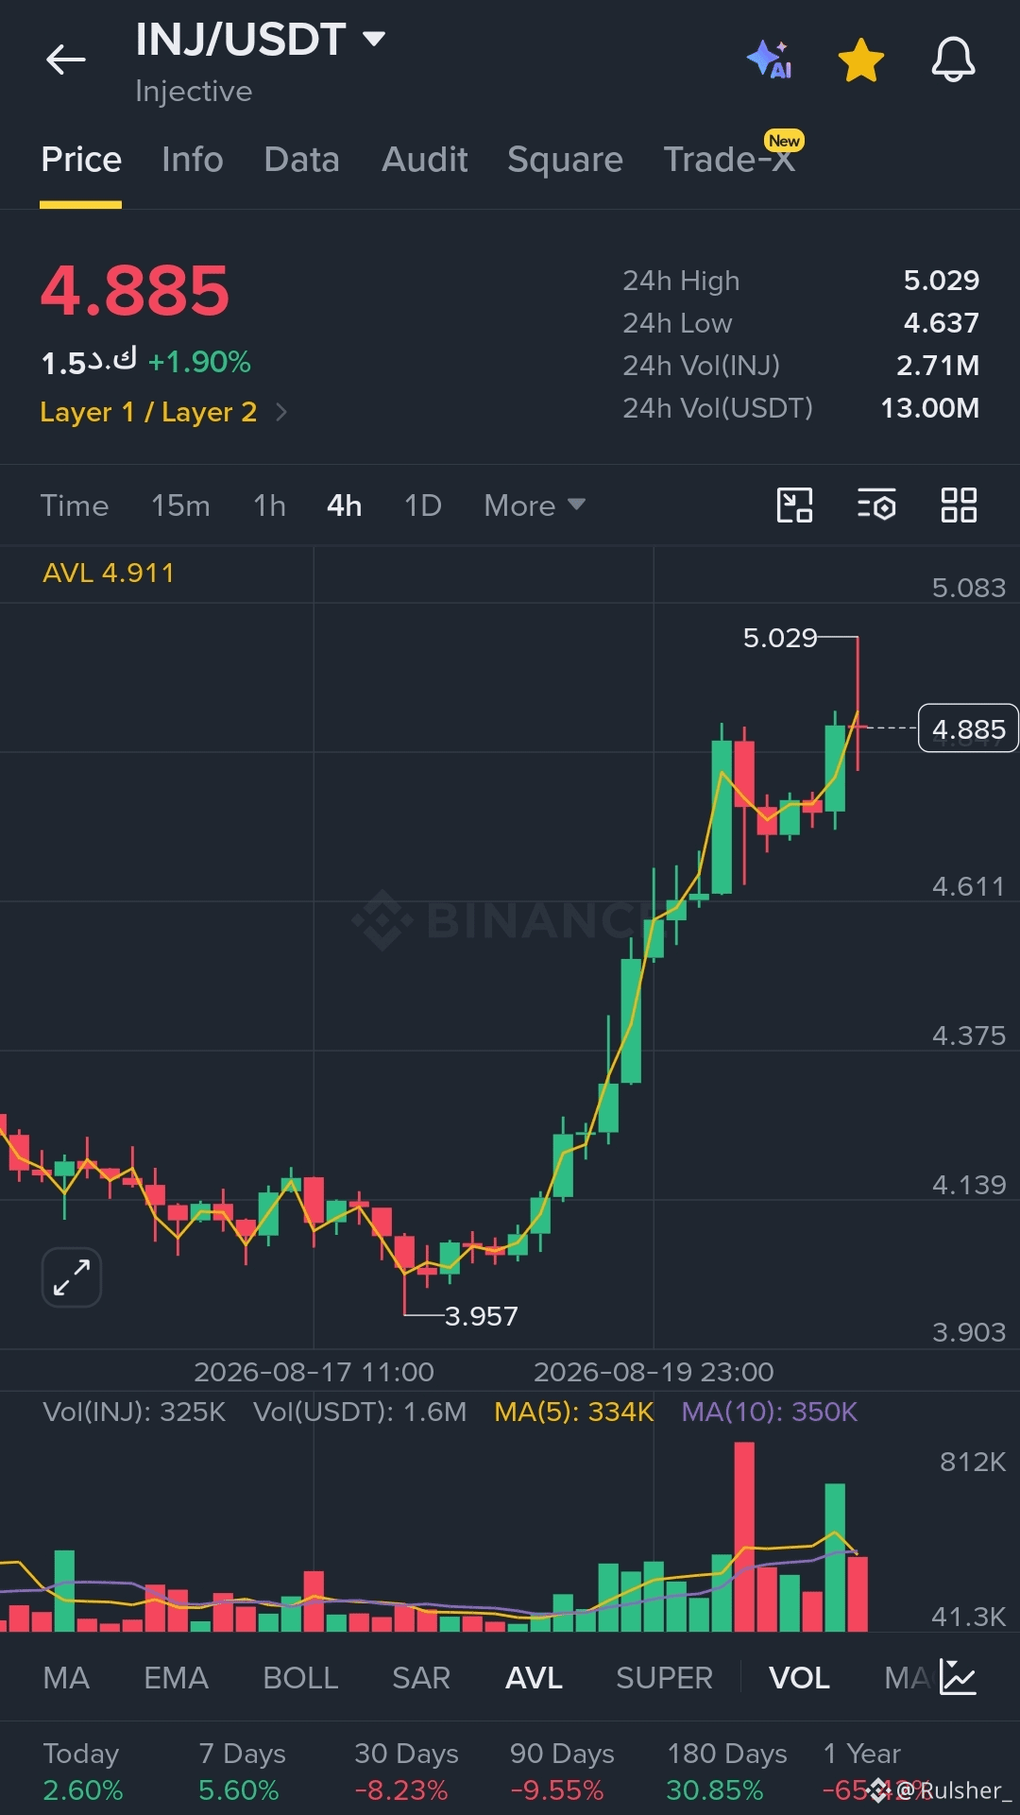
Task: Toggle the MA indicator
Action: [66, 1678]
